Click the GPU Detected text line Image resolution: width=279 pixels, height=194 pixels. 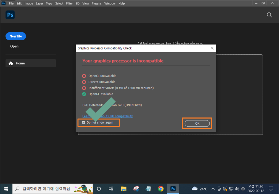[112, 105]
